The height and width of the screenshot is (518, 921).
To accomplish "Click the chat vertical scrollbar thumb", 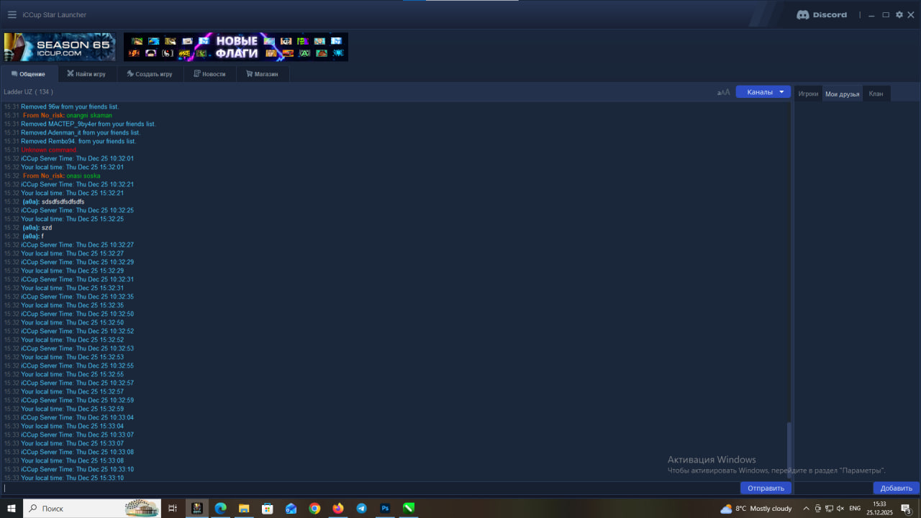I will 789,450.
